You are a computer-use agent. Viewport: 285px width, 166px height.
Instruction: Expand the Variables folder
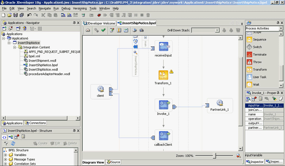pos(5,155)
